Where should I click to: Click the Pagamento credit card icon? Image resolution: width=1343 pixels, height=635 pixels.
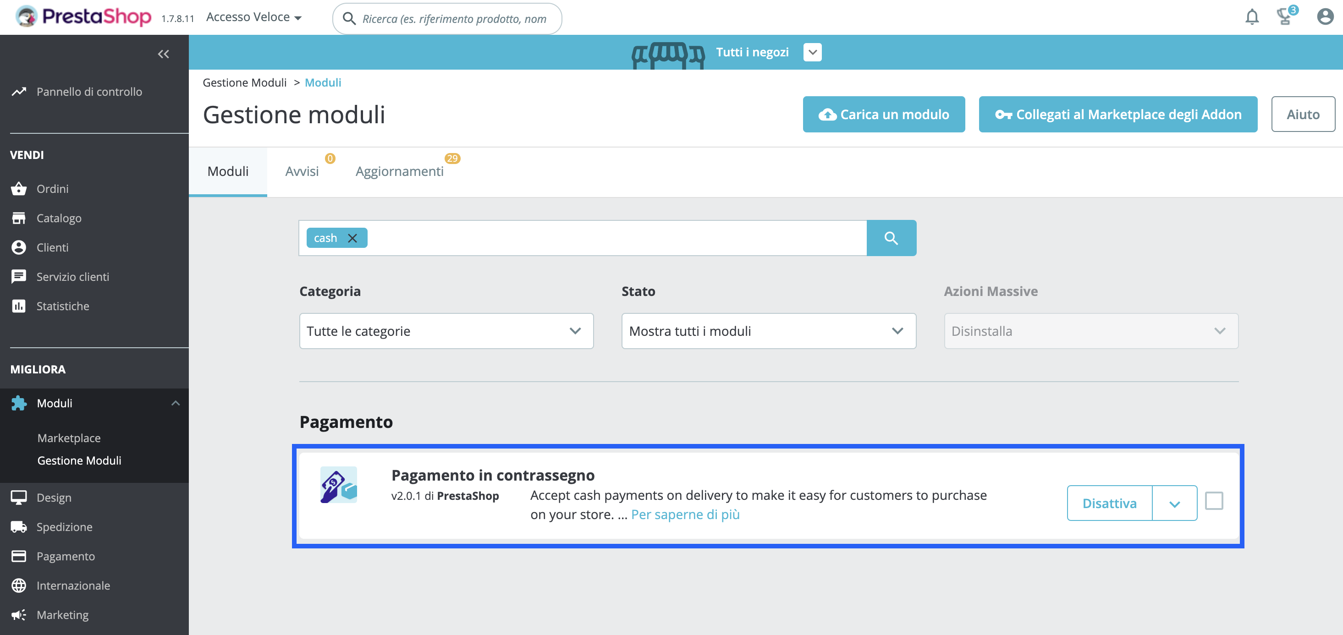(x=19, y=556)
